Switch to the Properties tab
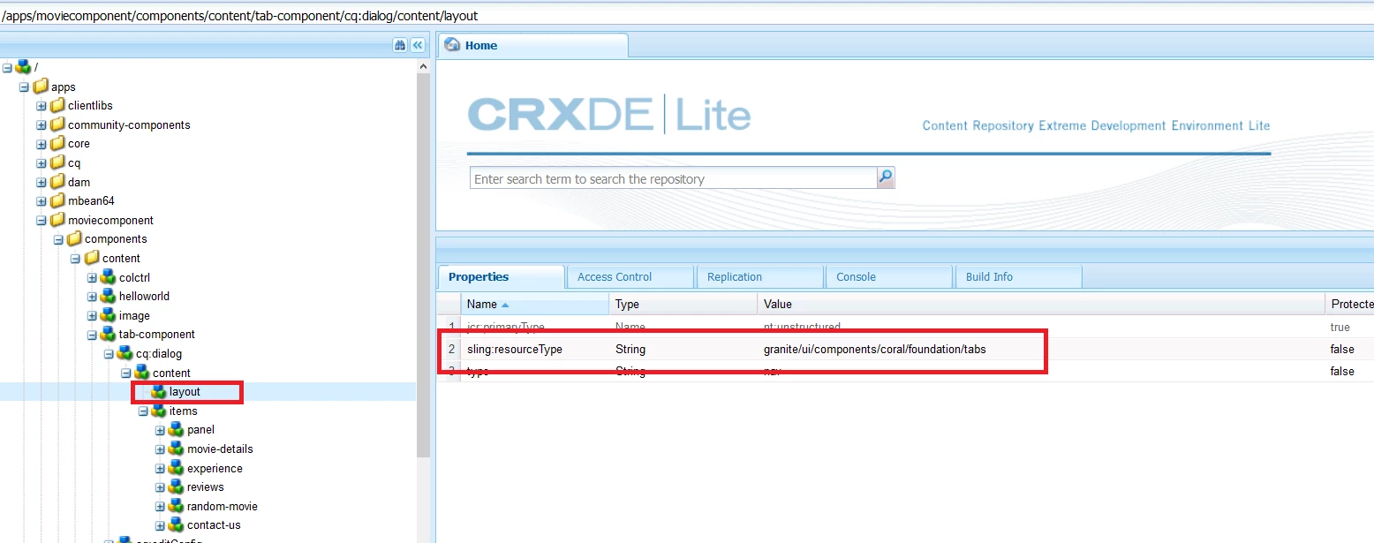Image resolution: width=1374 pixels, height=543 pixels. pyautogui.click(x=501, y=276)
